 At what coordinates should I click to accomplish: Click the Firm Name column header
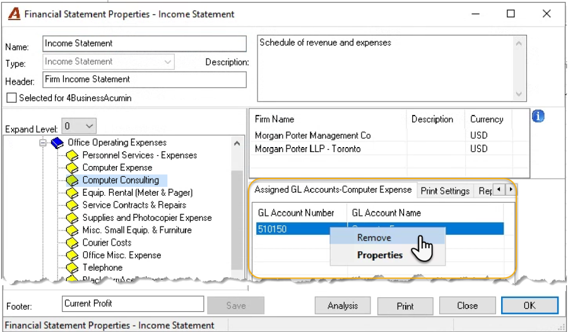pos(328,119)
